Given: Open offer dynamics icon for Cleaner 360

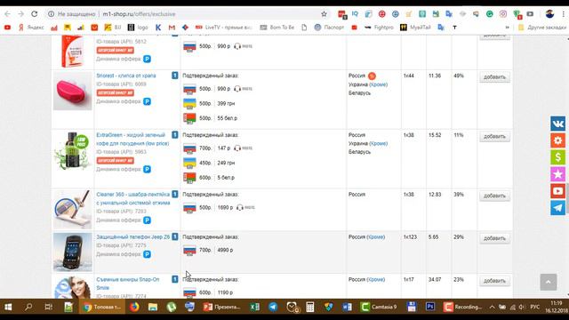Looking at the screenshot, I should click(x=147, y=220).
